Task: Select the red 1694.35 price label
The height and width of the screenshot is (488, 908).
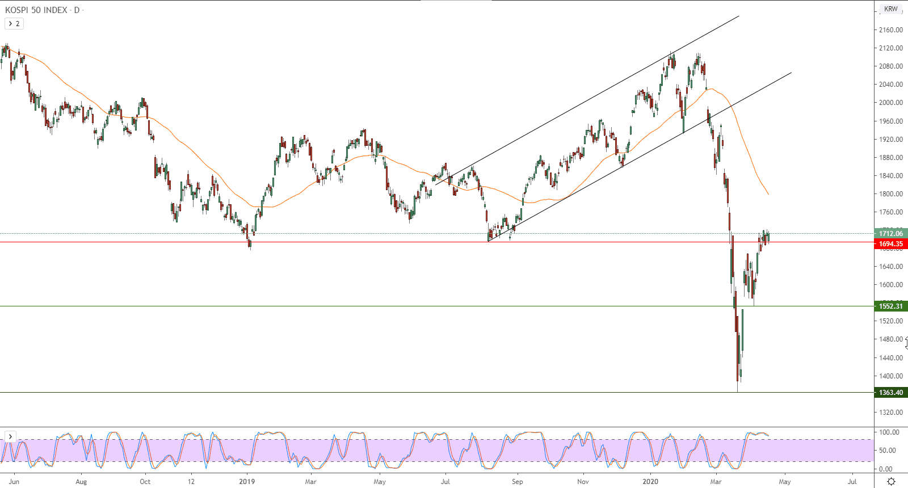Action: (891, 244)
